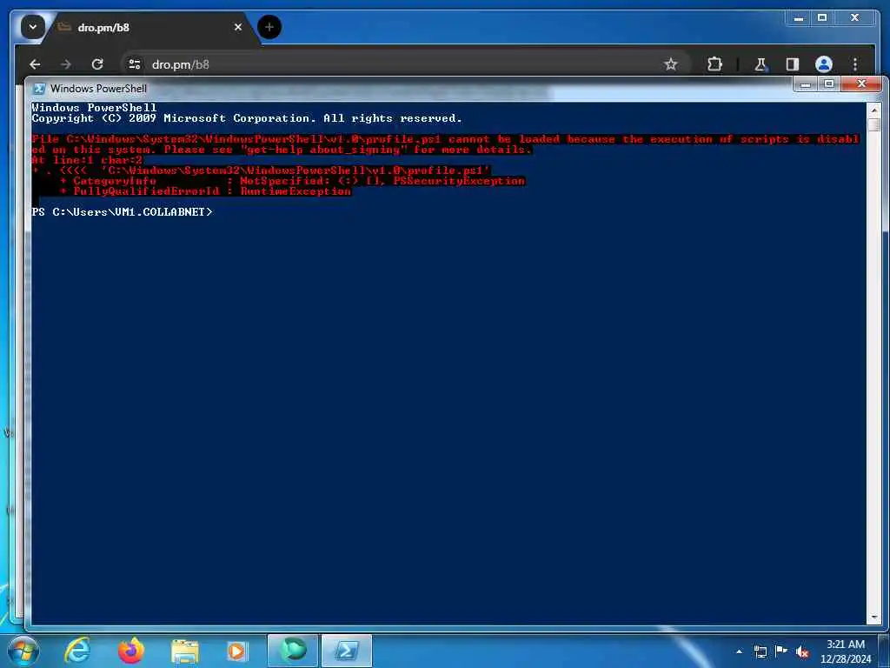Open Windows Explorer from taskbar
Viewport: 890px width, 668px height.
185,651
